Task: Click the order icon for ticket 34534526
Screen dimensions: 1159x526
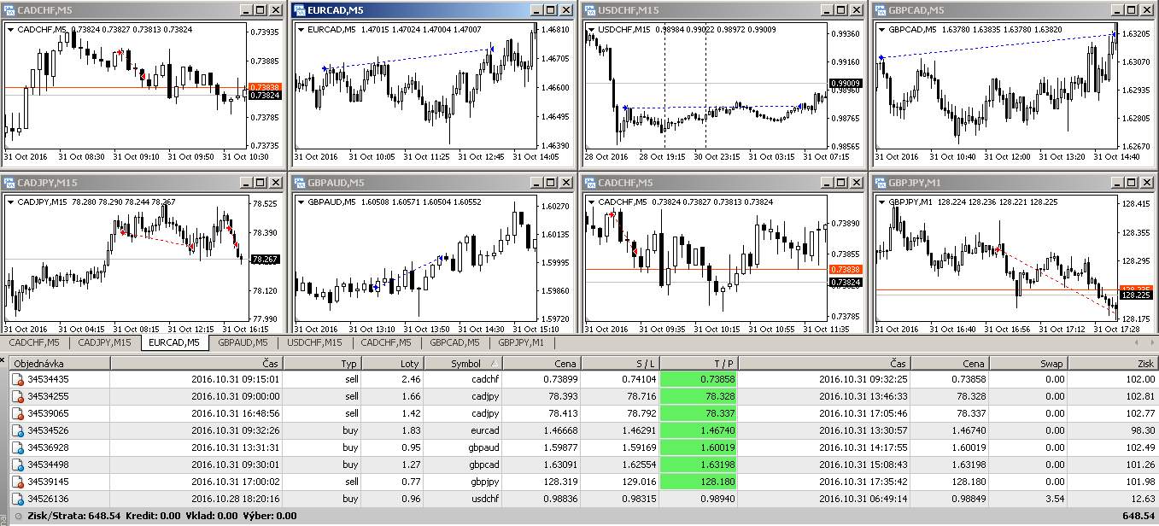Action: [x=17, y=430]
